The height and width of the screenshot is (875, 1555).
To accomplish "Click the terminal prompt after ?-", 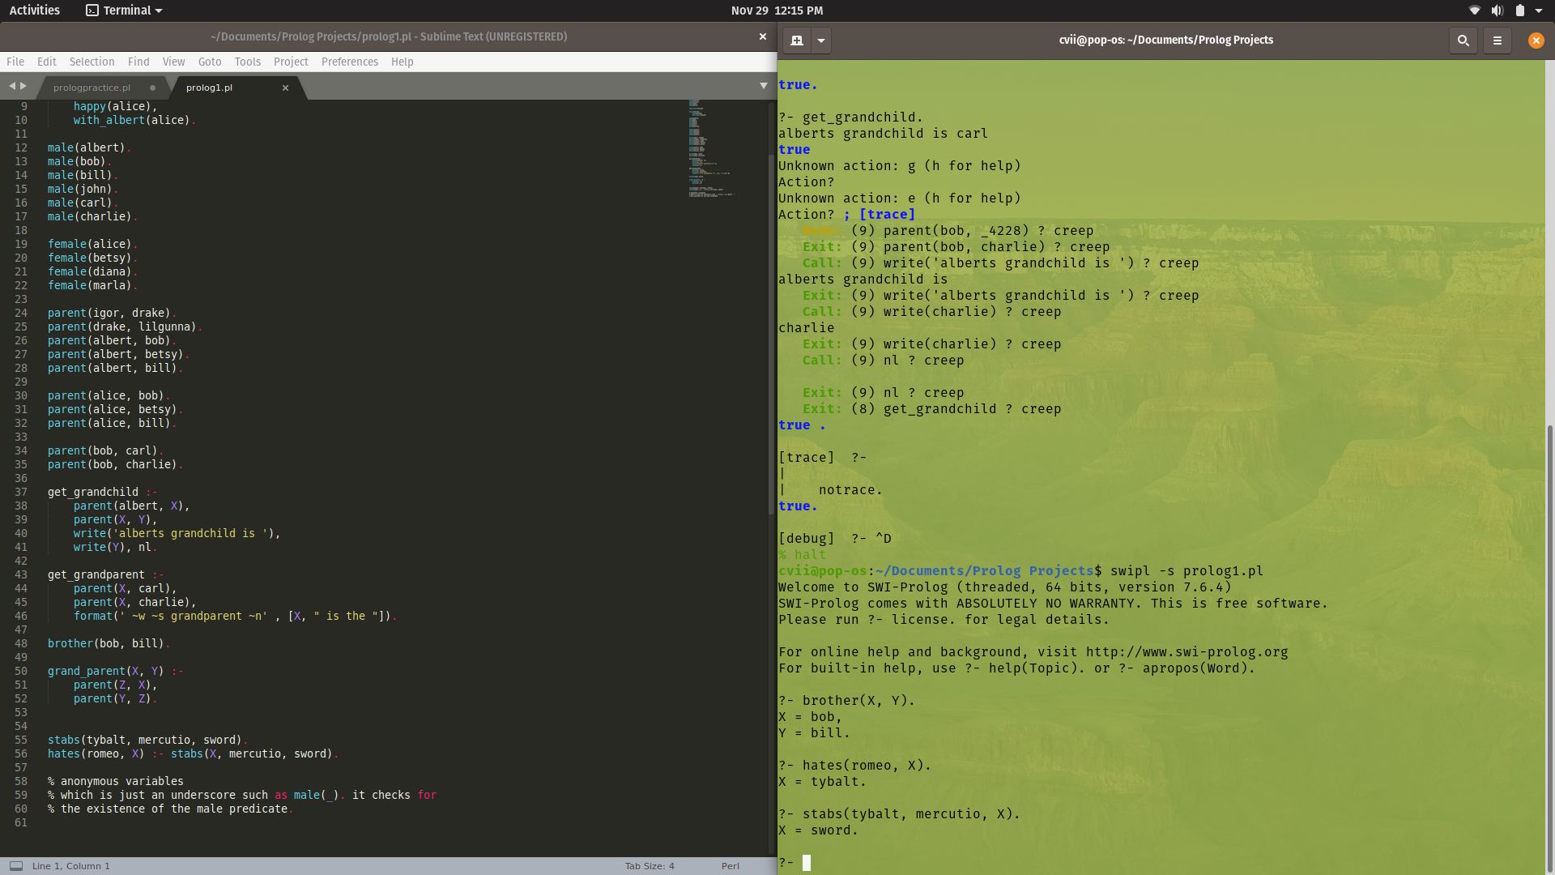I will pyautogui.click(x=806, y=863).
